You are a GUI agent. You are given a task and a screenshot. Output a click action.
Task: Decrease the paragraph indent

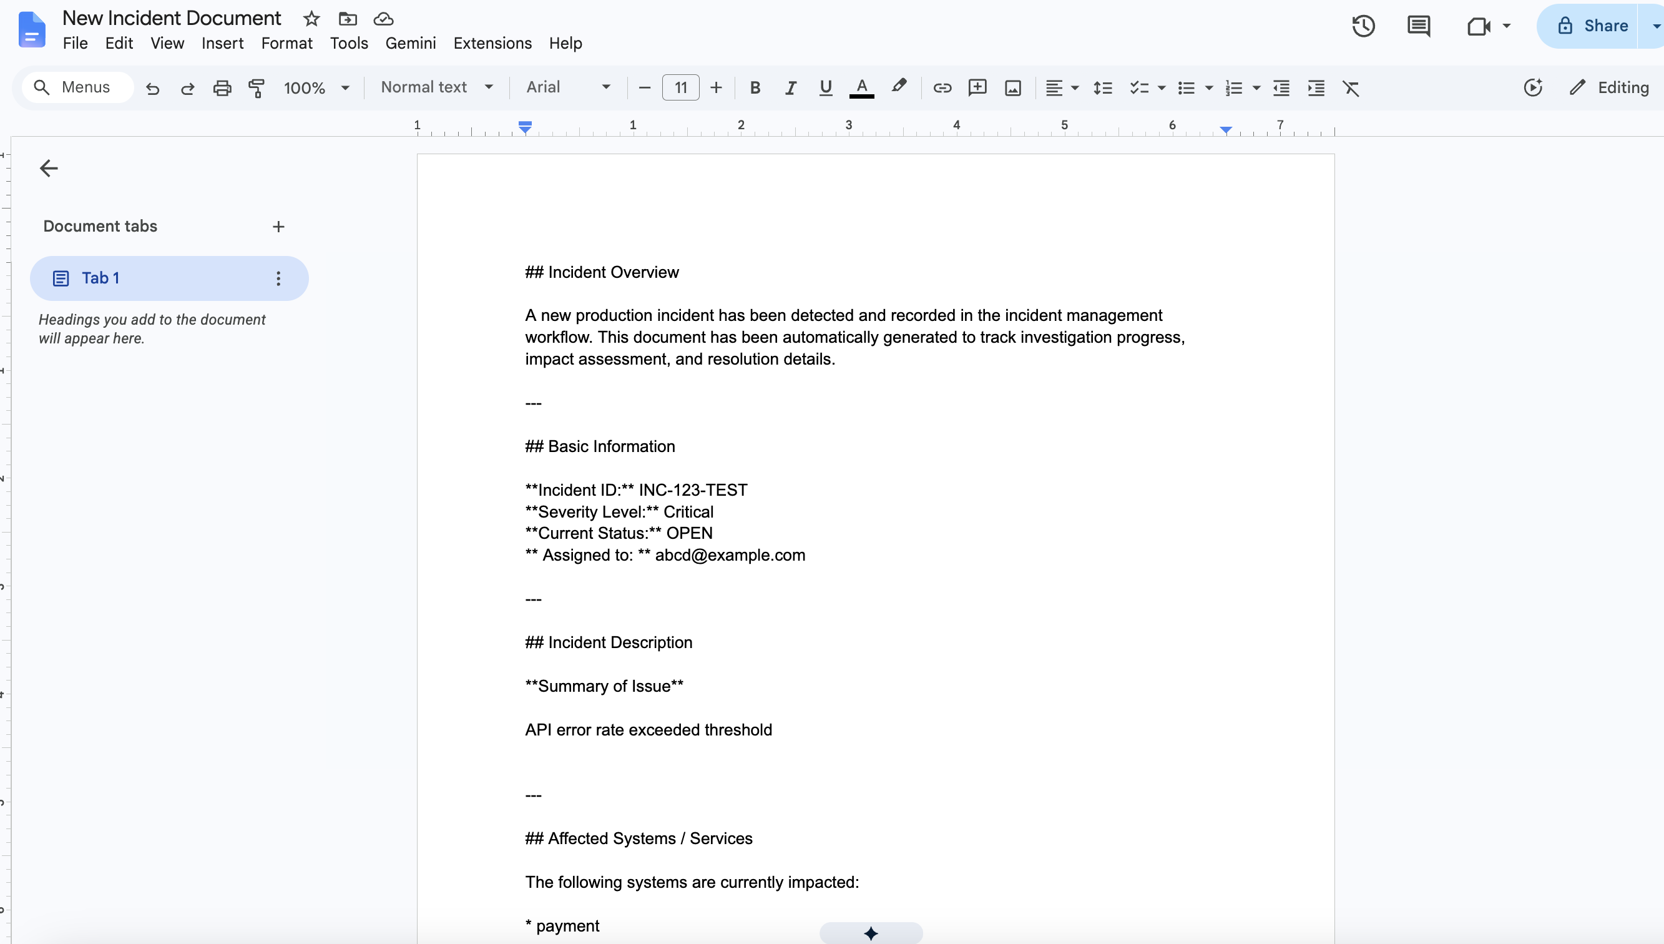pyautogui.click(x=1281, y=87)
